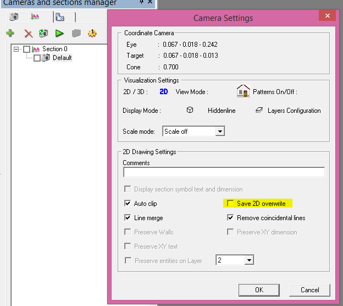Click the OK button
The height and width of the screenshot is (306, 343).
(259, 289)
